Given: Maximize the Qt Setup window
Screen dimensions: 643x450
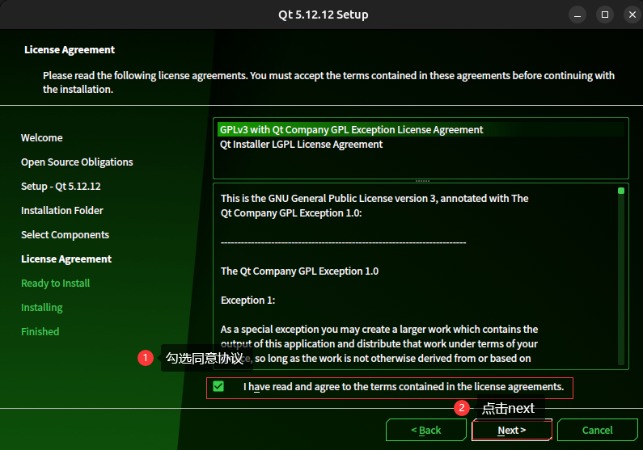Looking at the screenshot, I should (x=605, y=15).
